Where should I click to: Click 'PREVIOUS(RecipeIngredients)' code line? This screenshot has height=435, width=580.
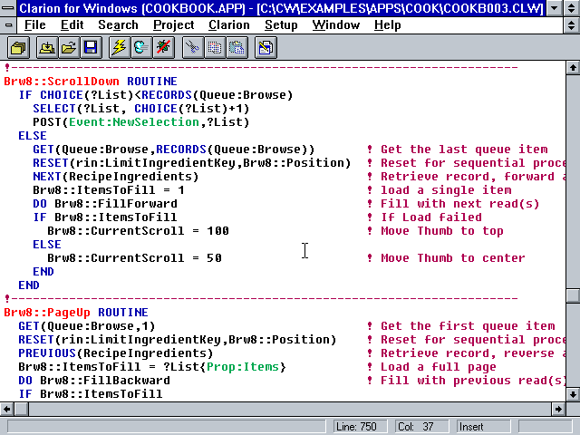[x=115, y=353]
